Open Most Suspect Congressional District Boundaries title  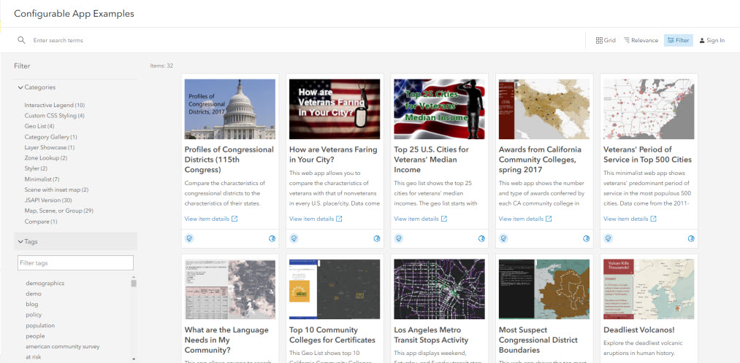pyautogui.click(x=538, y=340)
